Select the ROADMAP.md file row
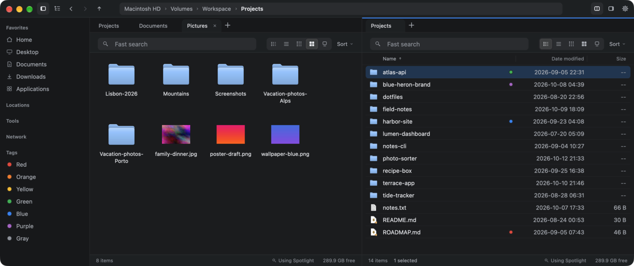Image resolution: width=634 pixels, height=266 pixels. 498,232
